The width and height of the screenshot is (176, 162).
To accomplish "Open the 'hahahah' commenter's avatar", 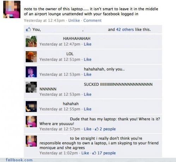I will coord(31,107).
